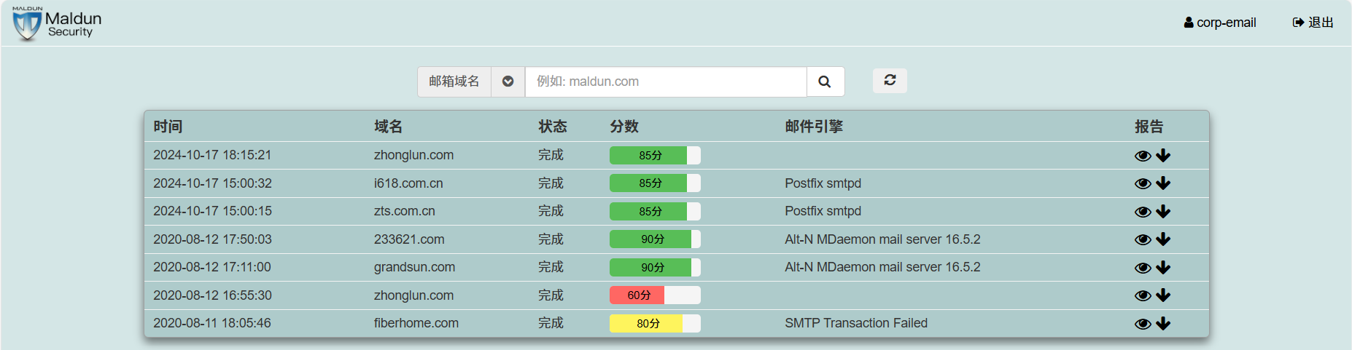View report for fiberhome.com
The image size is (1352, 350).
[x=1143, y=324]
